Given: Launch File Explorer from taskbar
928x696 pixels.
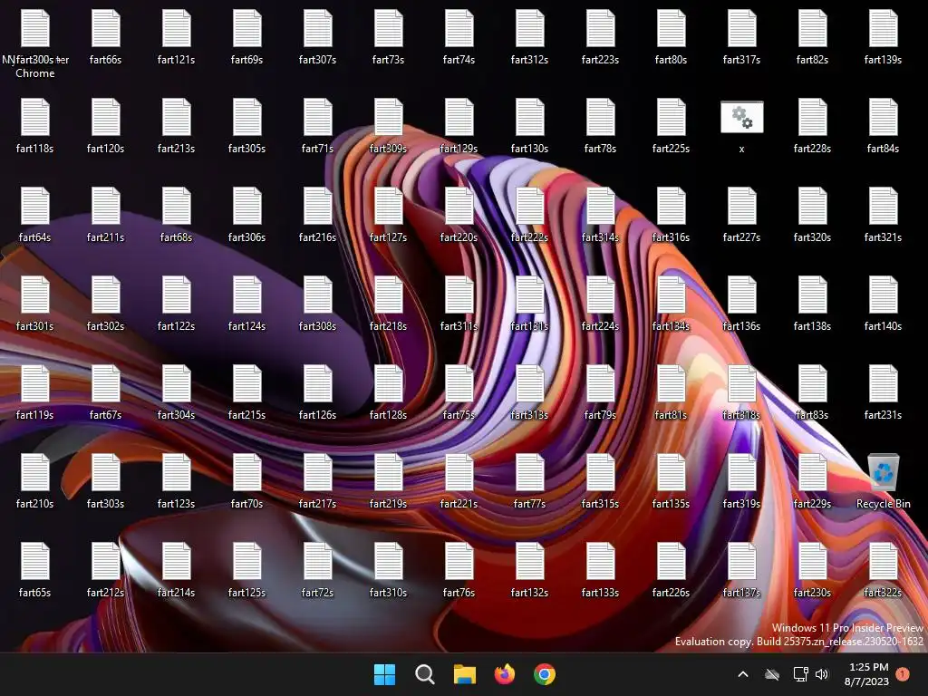Looking at the screenshot, I should coord(465,674).
